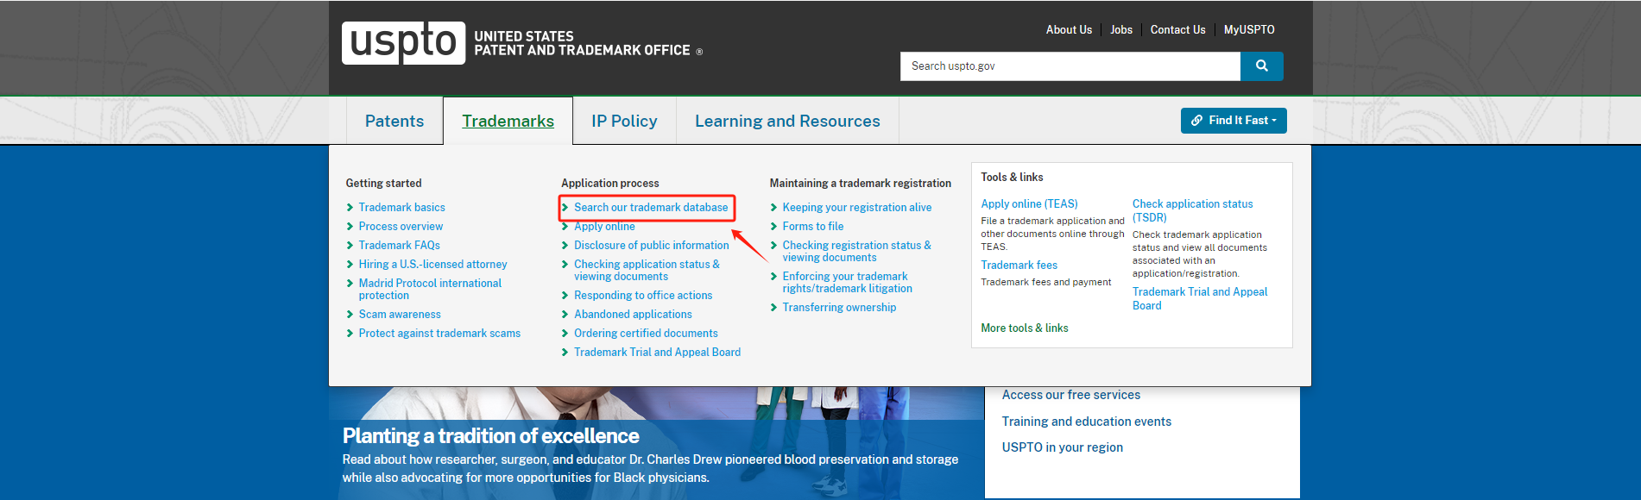Open Trademark Trial and Appeal Board menu link

point(657,353)
